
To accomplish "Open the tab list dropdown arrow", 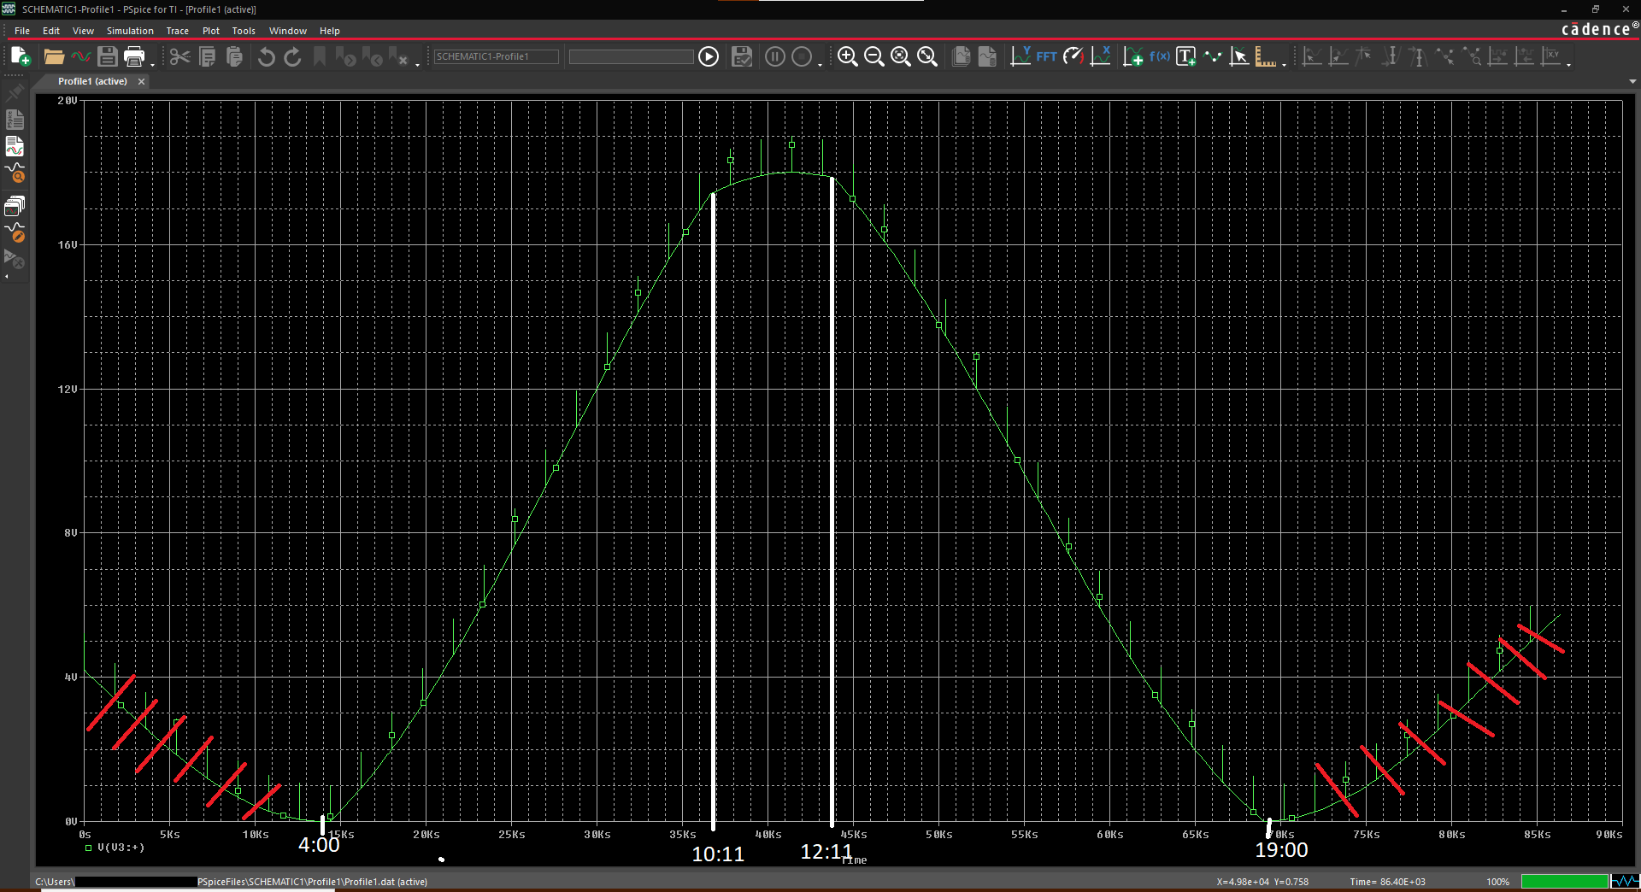I will coord(1632,81).
